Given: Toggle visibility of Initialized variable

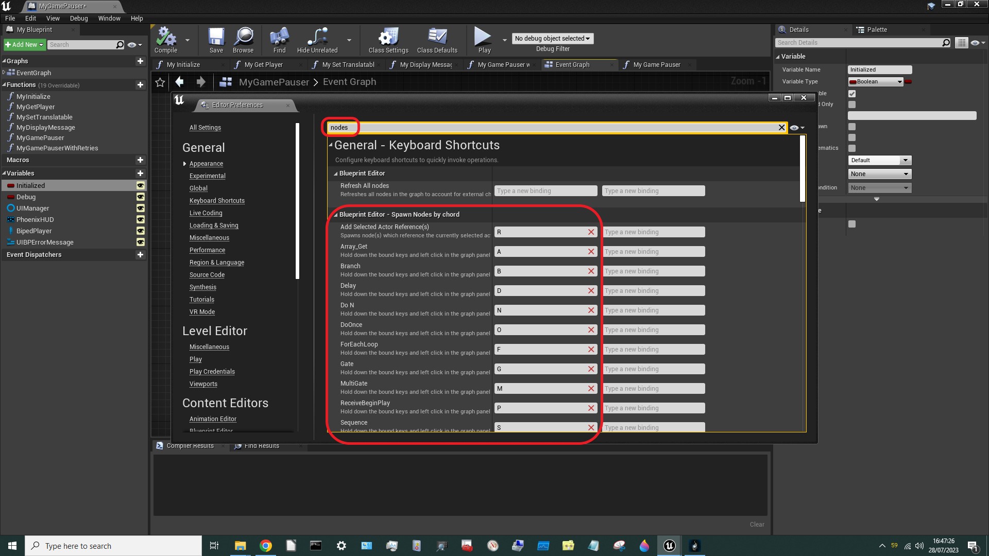Looking at the screenshot, I should [140, 185].
